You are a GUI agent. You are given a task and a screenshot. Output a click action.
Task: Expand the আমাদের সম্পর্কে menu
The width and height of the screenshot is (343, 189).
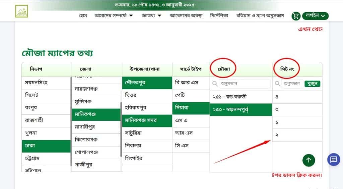coord(114,15)
